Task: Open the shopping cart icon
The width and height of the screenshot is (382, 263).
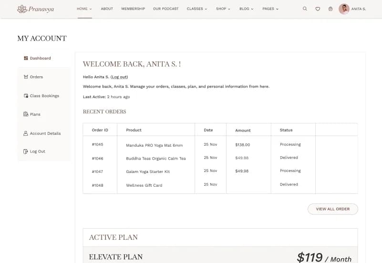Action: tap(330, 9)
